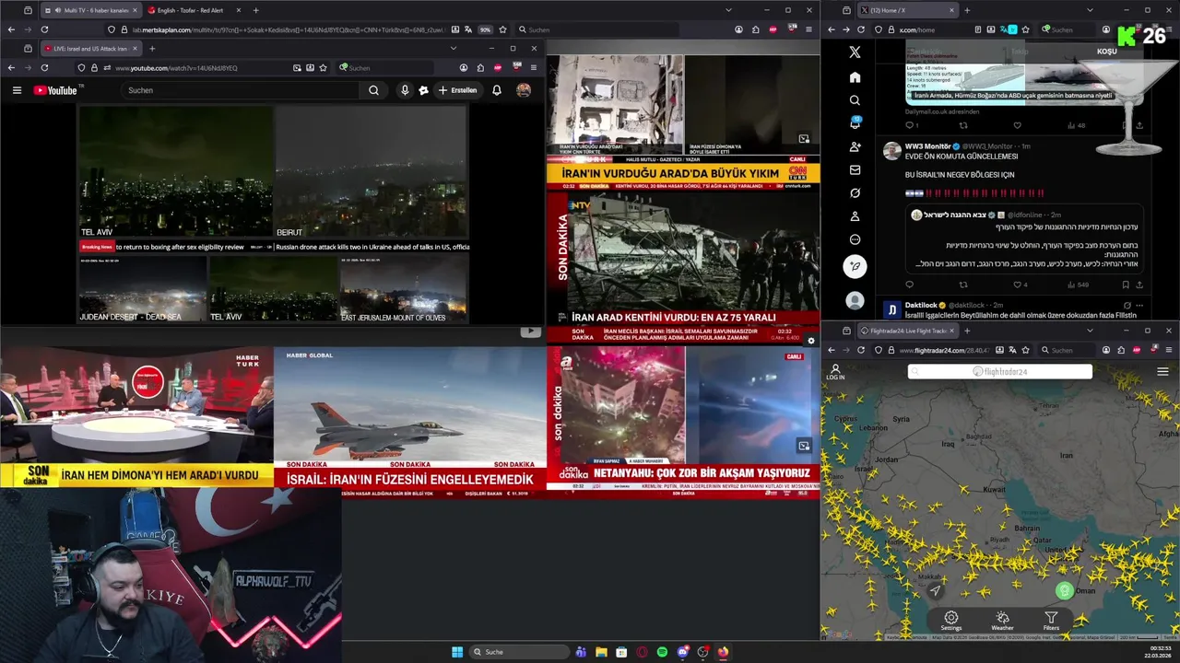Repost the WW3 Monitör post
1180x663 pixels.
[964, 285]
